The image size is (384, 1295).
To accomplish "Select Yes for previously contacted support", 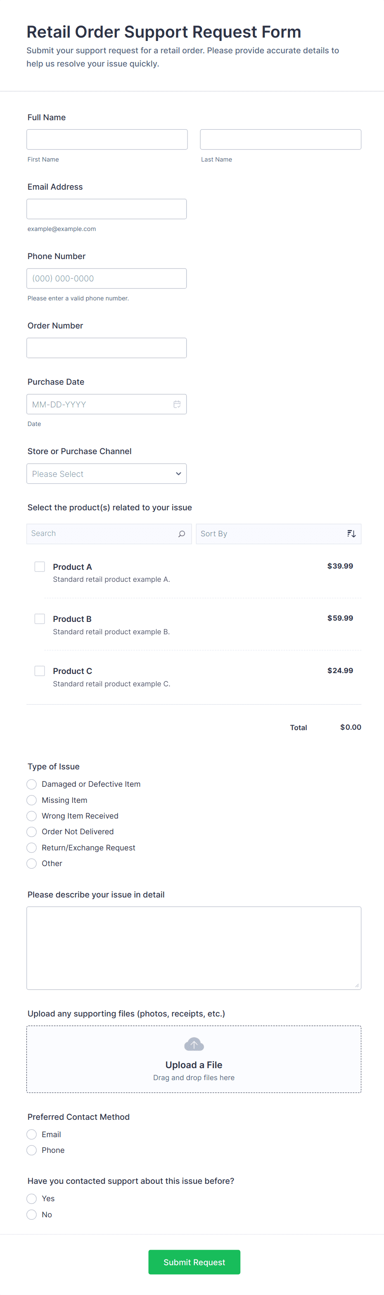I will point(32,1198).
